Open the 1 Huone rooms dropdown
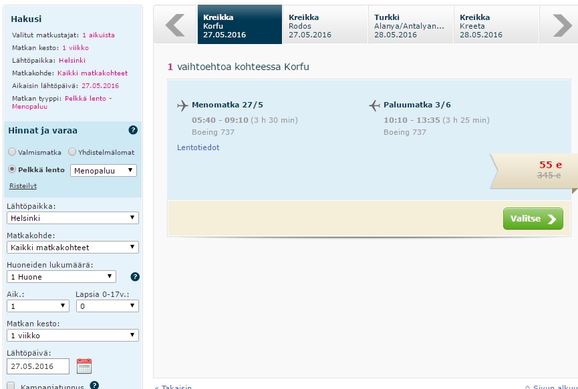The height and width of the screenshot is (389, 578). click(x=61, y=277)
